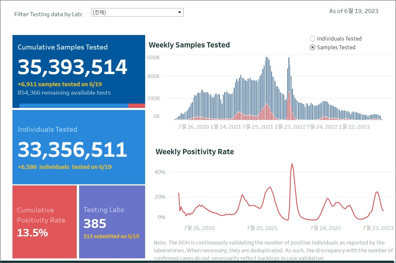Image resolution: width=396 pixels, height=263 pixels.
Task: Click the 'As of 6월 19, 2023' date label
Action: coord(354,11)
